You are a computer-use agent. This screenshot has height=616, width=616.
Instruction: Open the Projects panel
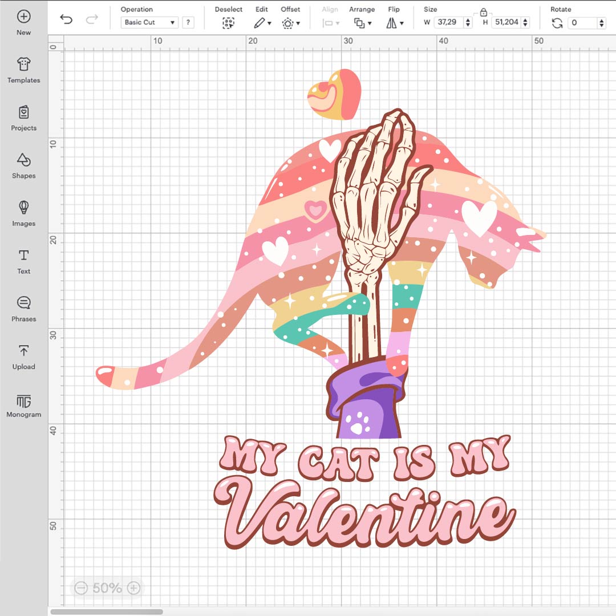23,118
